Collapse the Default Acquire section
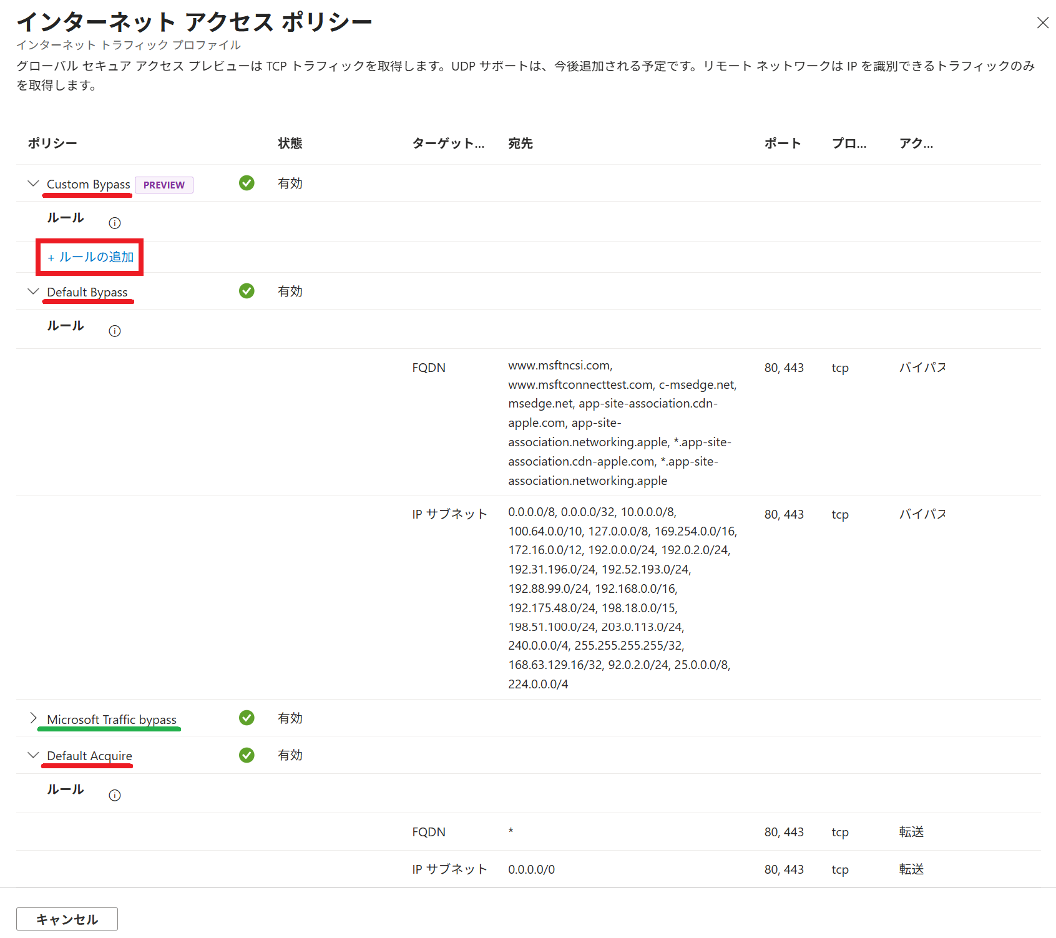The image size is (1056, 938). tap(33, 755)
